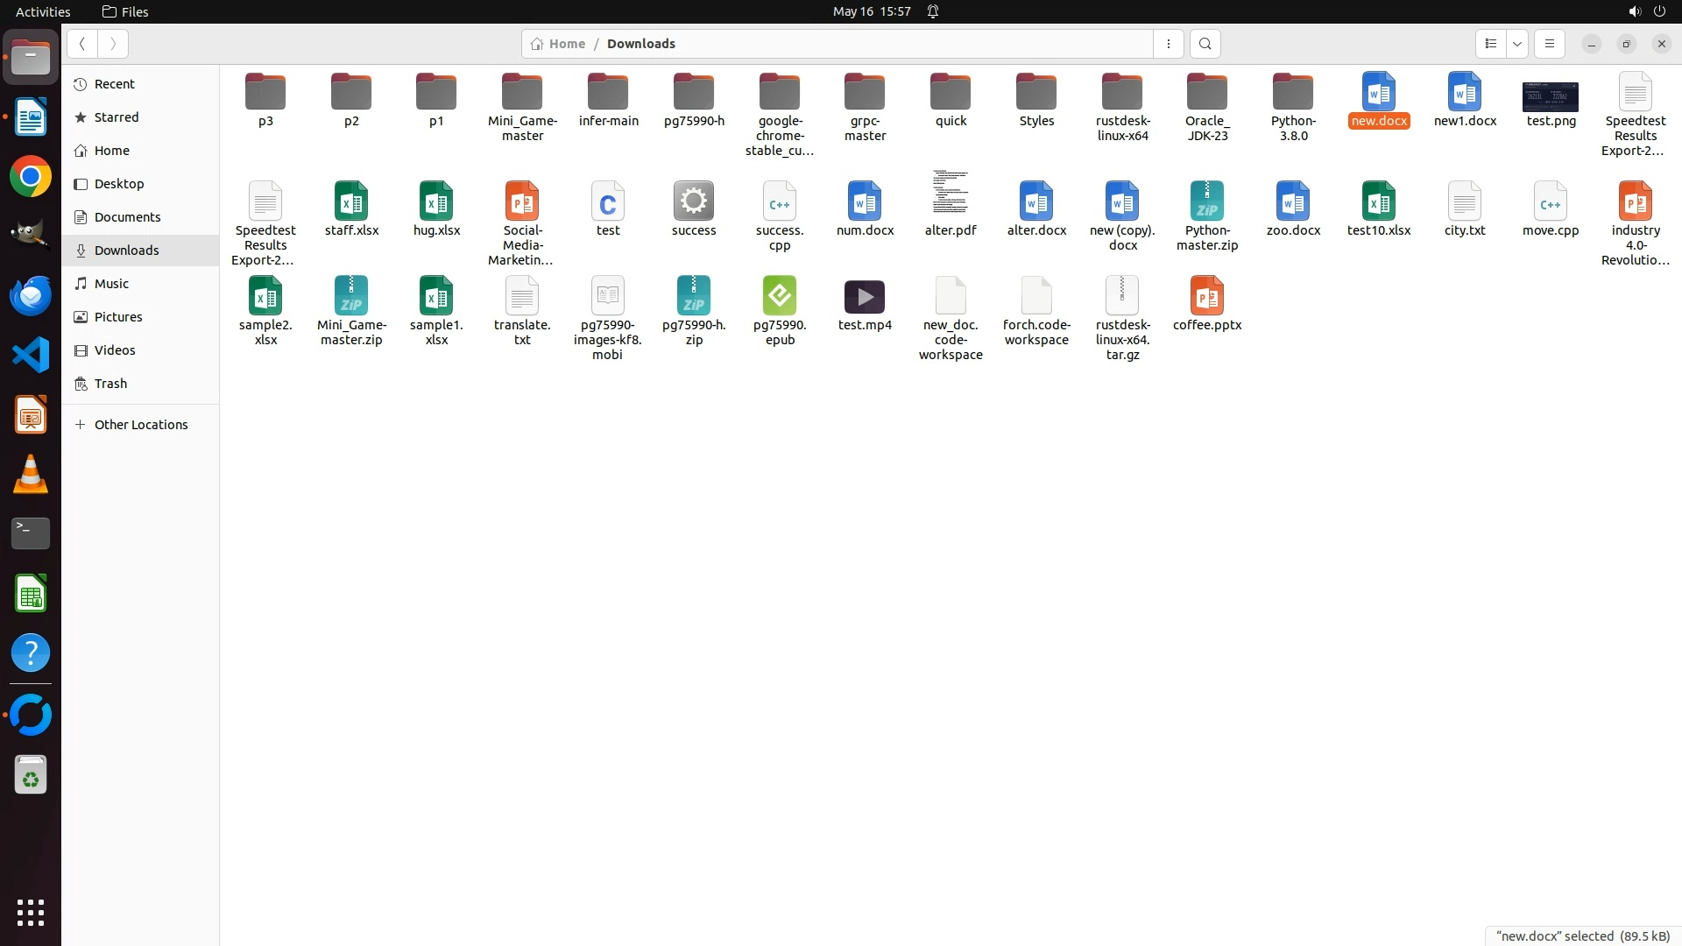Select the pg75990.epub ebook file
Viewport: 1682px width, 946px height.
point(779,297)
